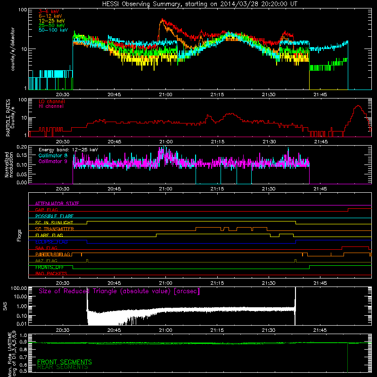The height and width of the screenshot is (377, 377).
Task: Click the 0.05 value on modulation axis
Action: tap(22, 174)
